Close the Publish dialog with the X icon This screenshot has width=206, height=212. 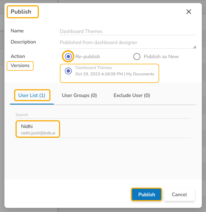tap(189, 12)
